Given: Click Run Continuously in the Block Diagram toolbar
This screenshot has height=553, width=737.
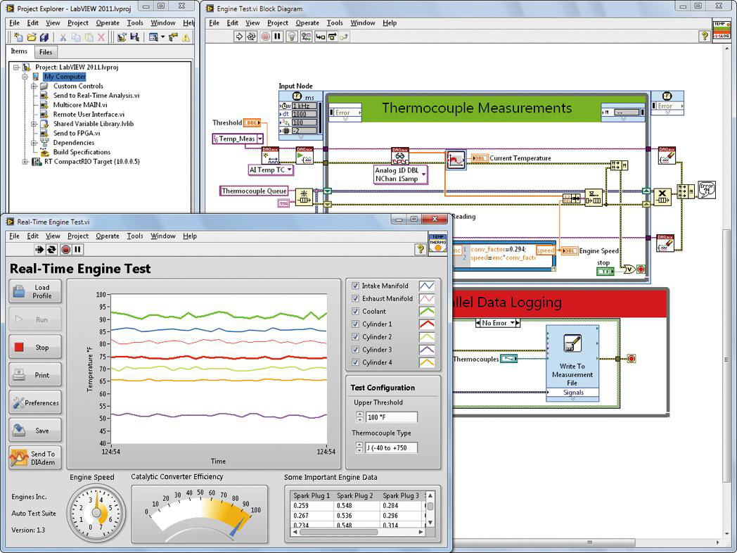Looking at the screenshot, I should point(251,37).
